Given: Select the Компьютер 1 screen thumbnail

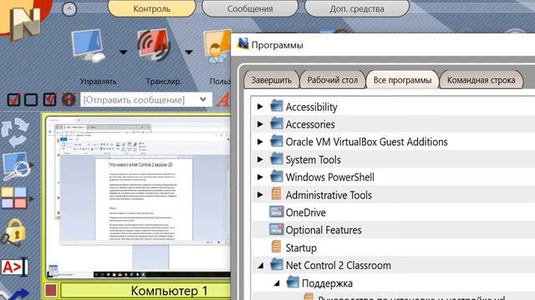Looking at the screenshot, I should pos(139,197).
